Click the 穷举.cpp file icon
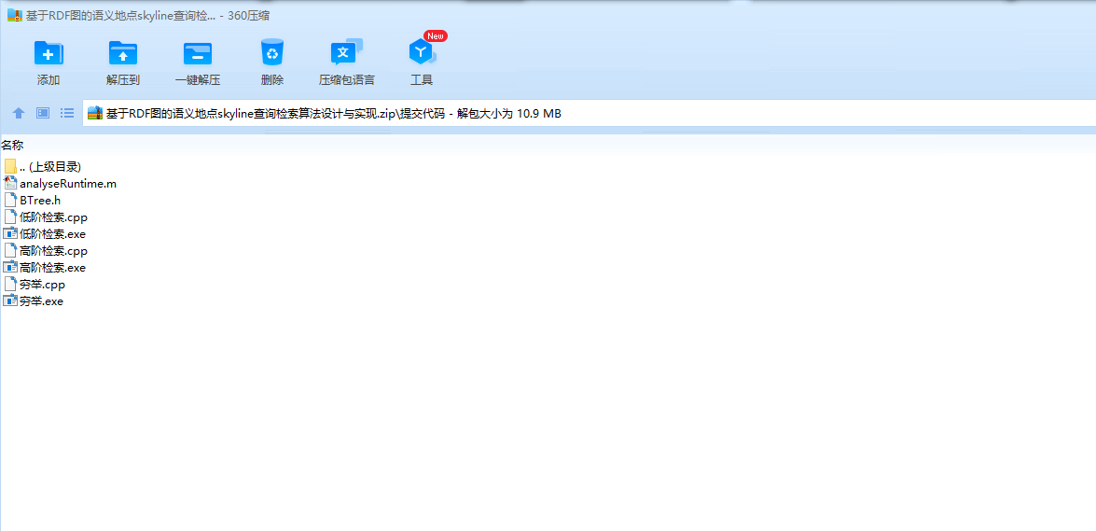The height and width of the screenshot is (531, 1096). click(x=9, y=284)
